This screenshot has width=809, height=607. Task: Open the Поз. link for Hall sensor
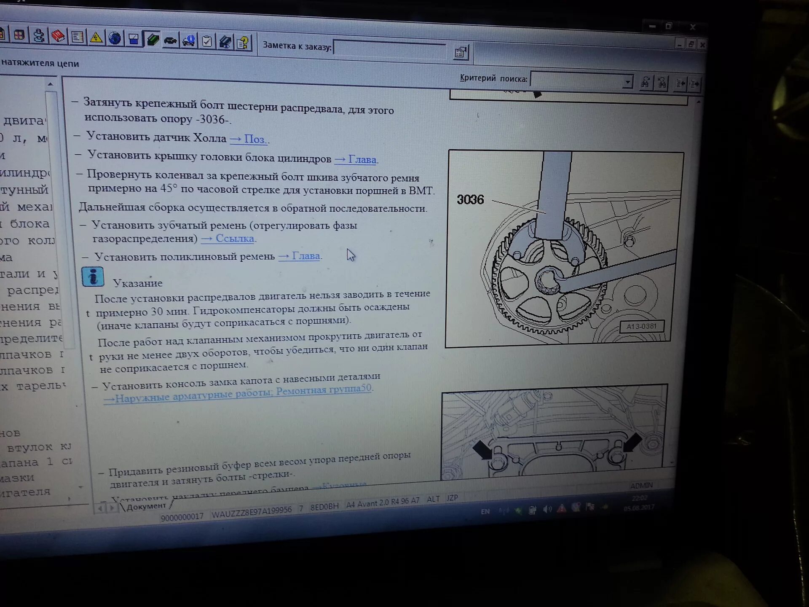click(x=248, y=139)
